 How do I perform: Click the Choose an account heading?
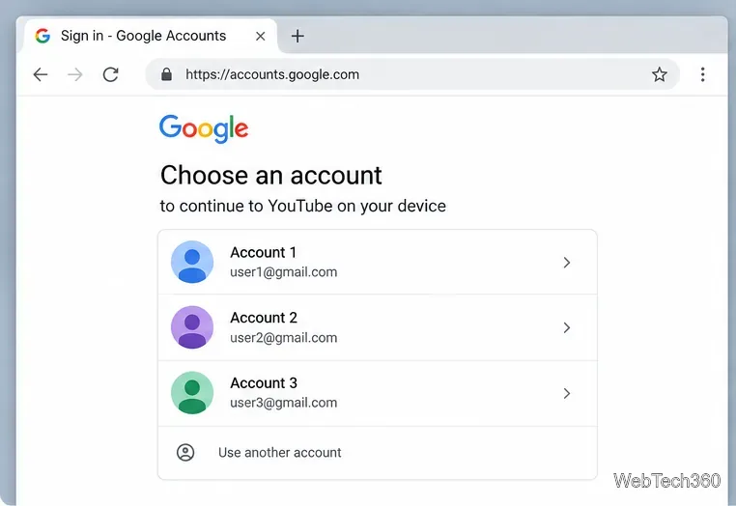(270, 176)
